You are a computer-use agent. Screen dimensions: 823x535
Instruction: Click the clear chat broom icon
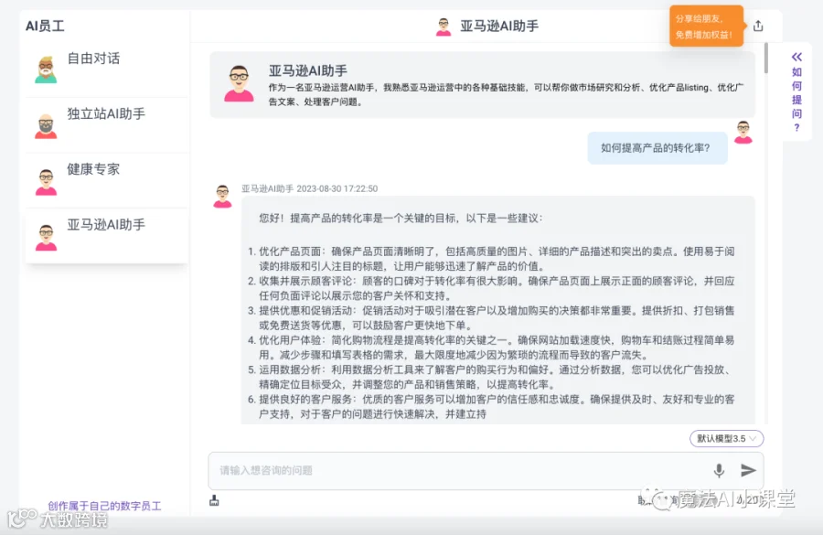214,500
